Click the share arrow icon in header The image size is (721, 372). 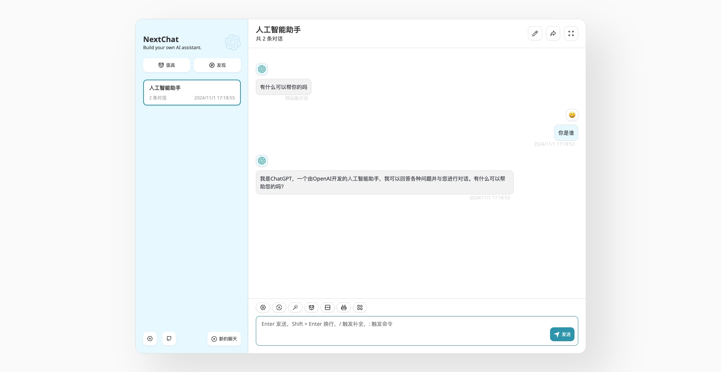pos(553,33)
